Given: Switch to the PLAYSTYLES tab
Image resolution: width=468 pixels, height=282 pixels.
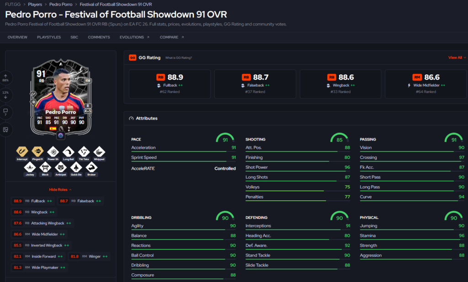Looking at the screenshot, I should click(x=49, y=37).
